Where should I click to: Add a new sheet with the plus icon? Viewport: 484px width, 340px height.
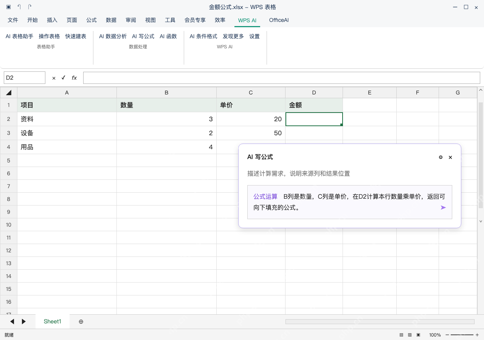81,321
